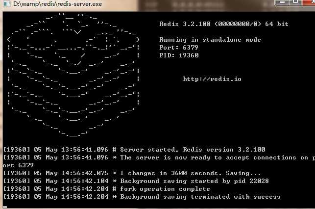
Task: Click the 'fork operation complete' log line
Action: (x=106, y=189)
